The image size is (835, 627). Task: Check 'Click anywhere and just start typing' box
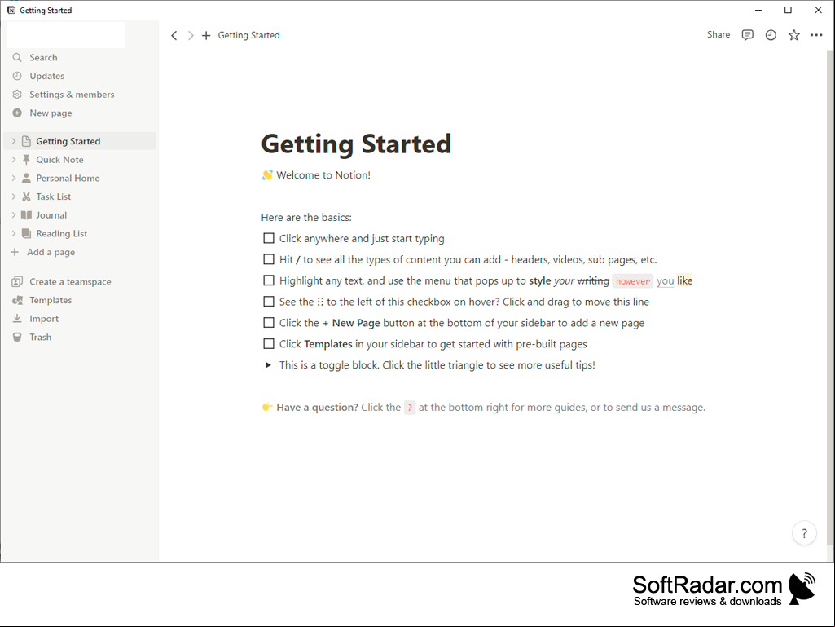(269, 238)
